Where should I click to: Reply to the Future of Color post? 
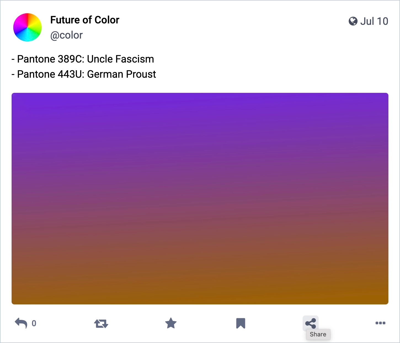click(21, 323)
